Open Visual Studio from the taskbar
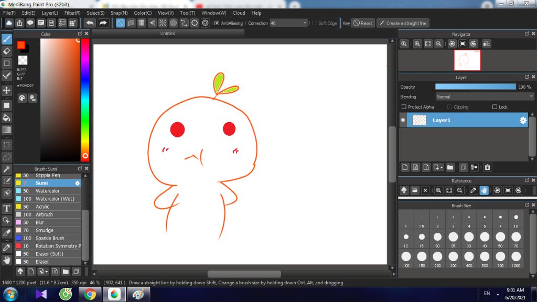The image size is (537, 302). pyautogui.click(x=41, y=294)
